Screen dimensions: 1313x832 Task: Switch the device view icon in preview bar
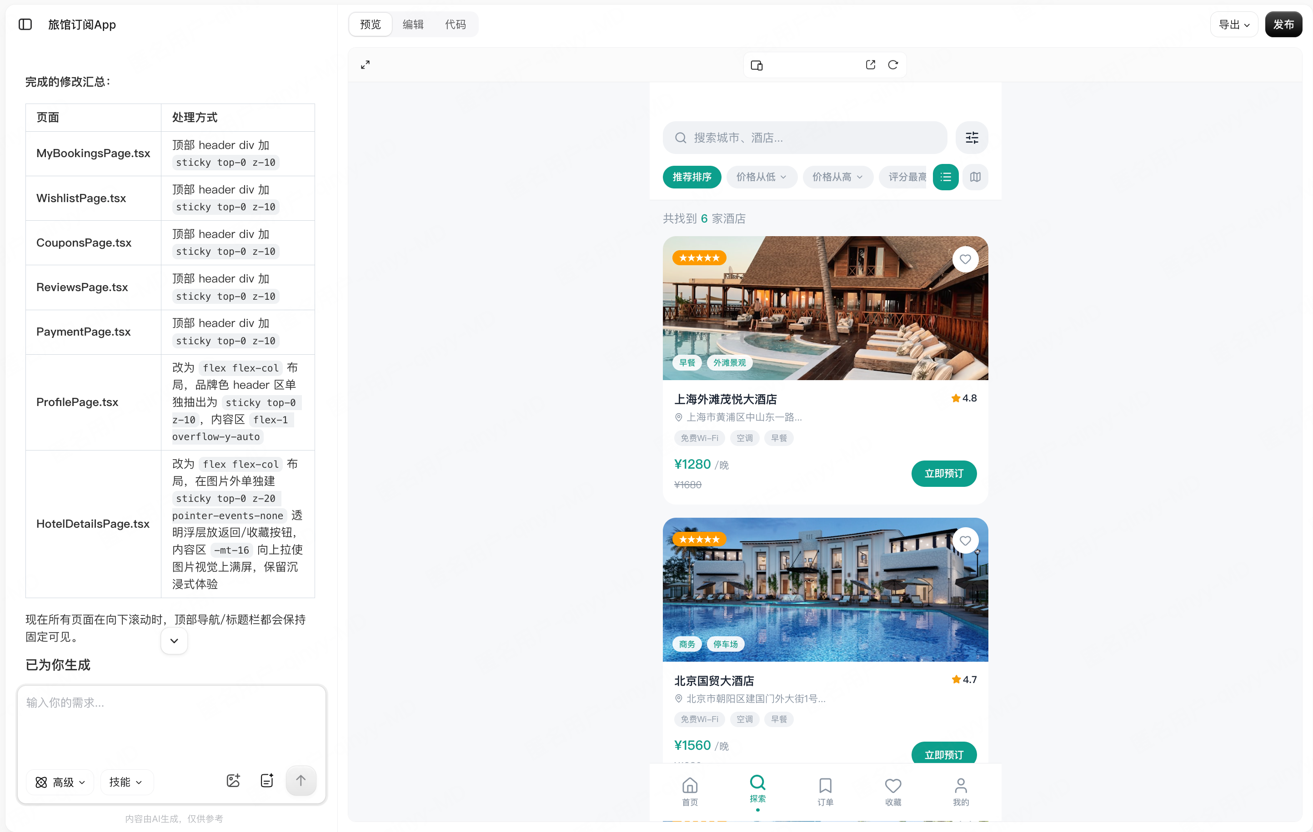[x=757, y=65]
